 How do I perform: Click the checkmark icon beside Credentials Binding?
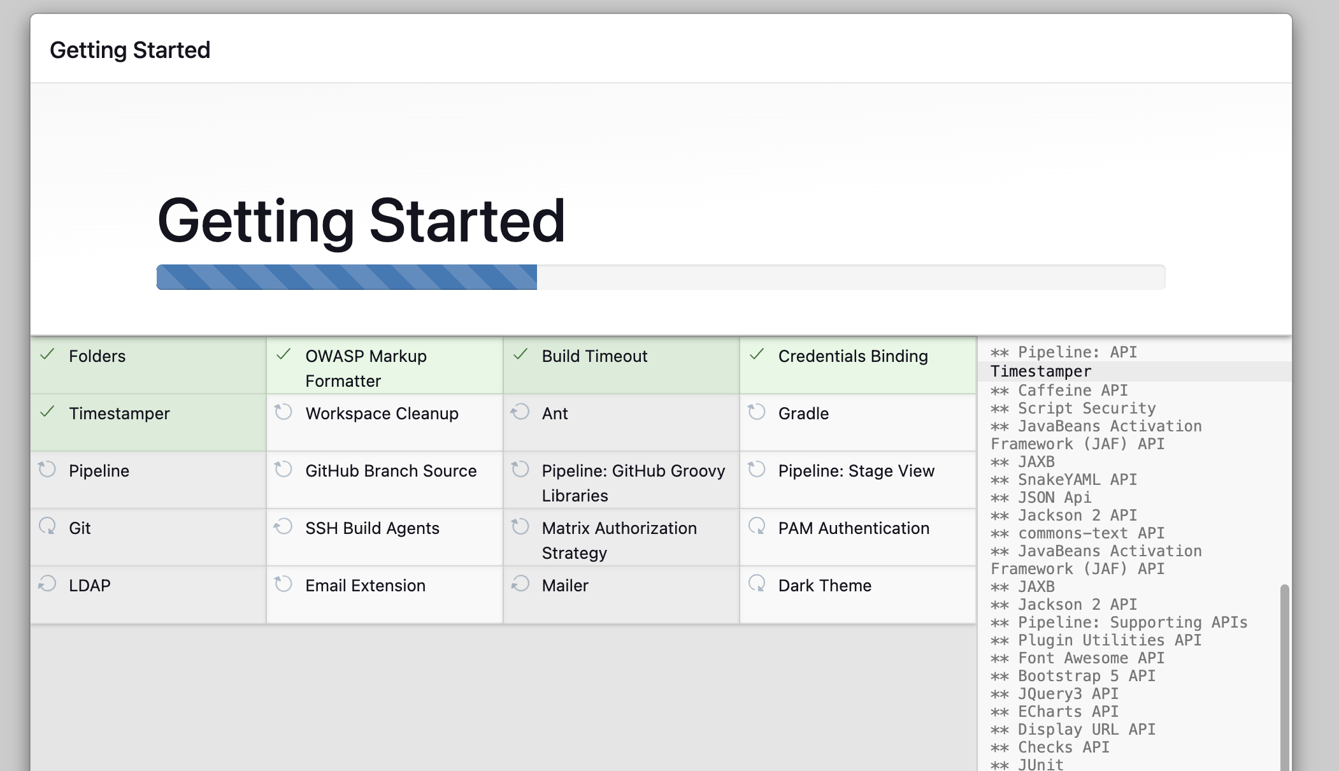click(x=757, y=355)
